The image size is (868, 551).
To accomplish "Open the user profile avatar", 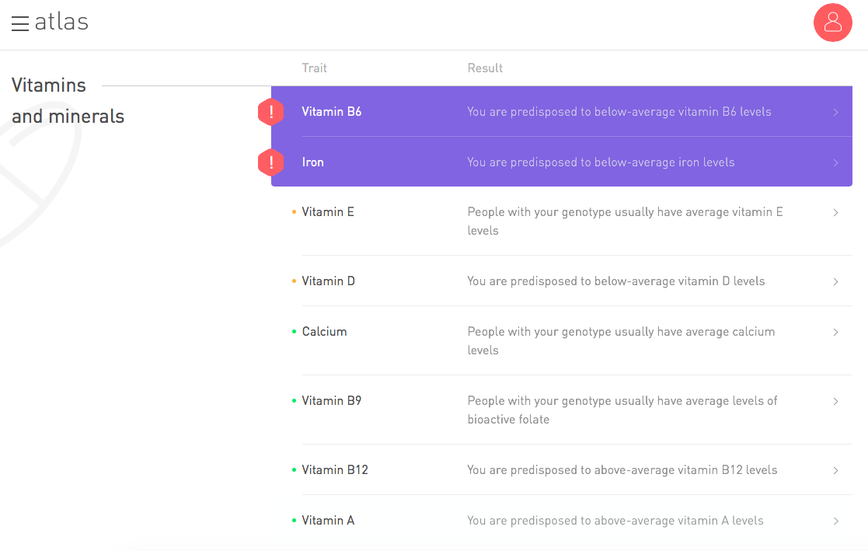I will pos(832,23).
